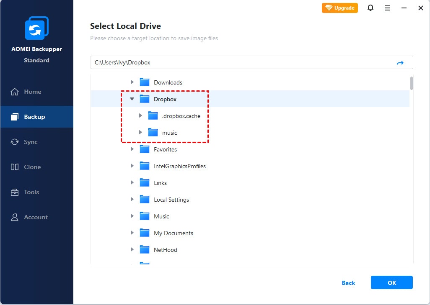
Task: Click the Music folder icon under Local Settings
Action: click(x=145, y=216)
